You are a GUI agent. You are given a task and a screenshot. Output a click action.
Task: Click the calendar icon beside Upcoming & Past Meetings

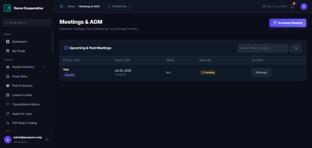(66, 48)
